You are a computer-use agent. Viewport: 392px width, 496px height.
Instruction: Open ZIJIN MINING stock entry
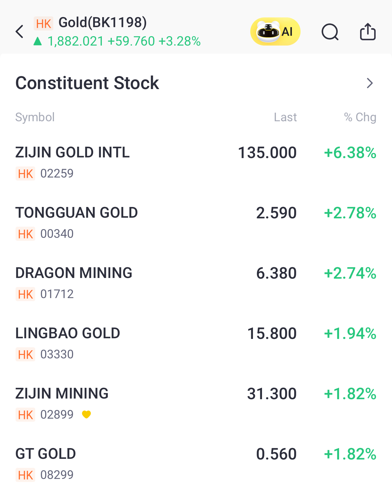[x=62, y=394]
